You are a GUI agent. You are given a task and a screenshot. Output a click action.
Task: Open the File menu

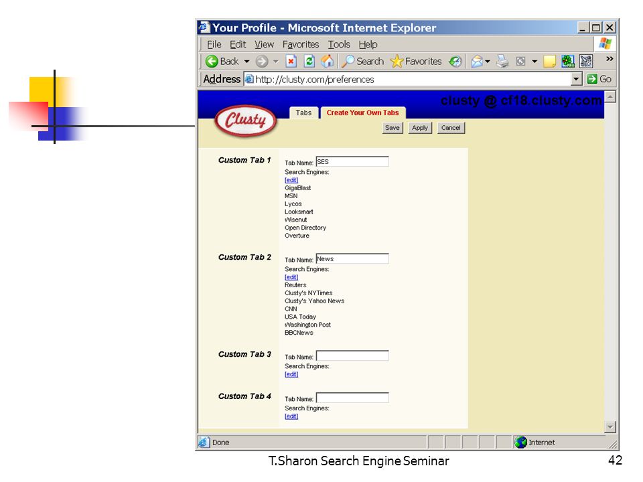(x=214, y=44)
